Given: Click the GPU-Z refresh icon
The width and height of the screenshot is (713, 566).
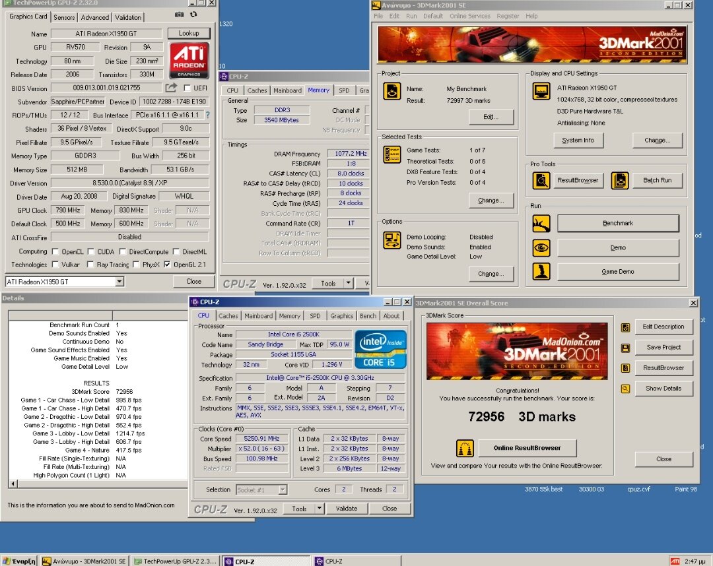Looking at the screenshot, I should coord(193,15).
